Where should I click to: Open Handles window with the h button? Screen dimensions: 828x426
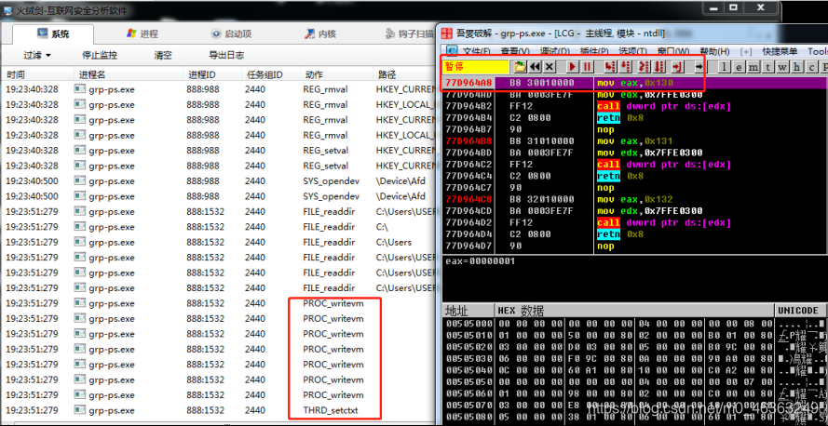tap(796, 67)
